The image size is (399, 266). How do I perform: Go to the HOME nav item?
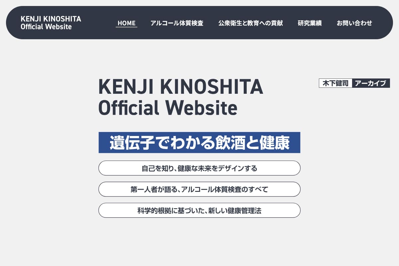126,23
